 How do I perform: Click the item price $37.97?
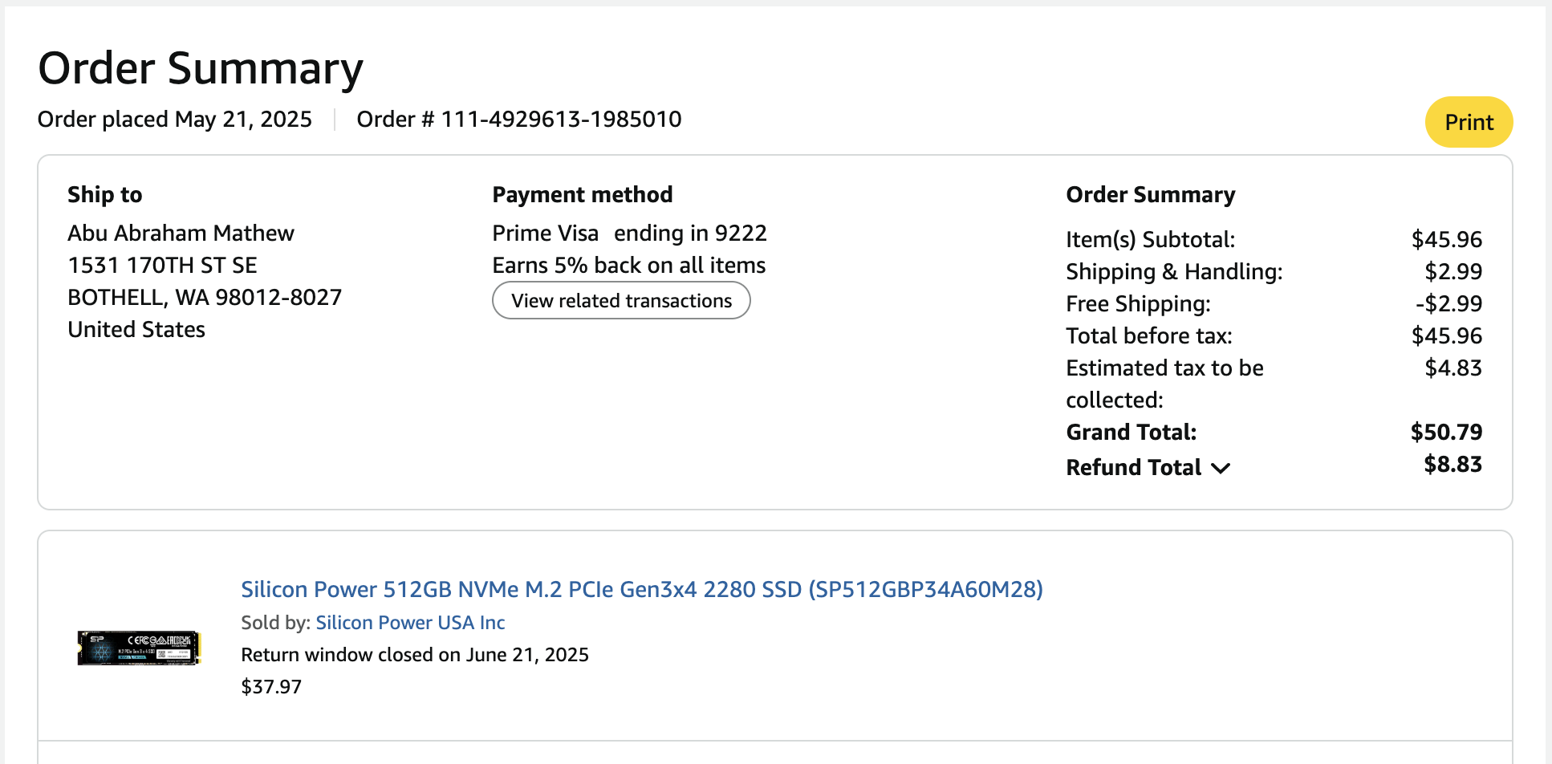pyautogui.click(x=271, y=687)
